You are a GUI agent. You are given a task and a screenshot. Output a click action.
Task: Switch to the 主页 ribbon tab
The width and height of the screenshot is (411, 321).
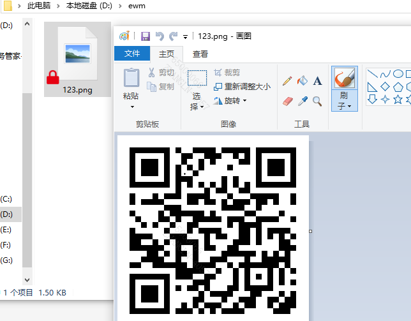click(167, 54)
